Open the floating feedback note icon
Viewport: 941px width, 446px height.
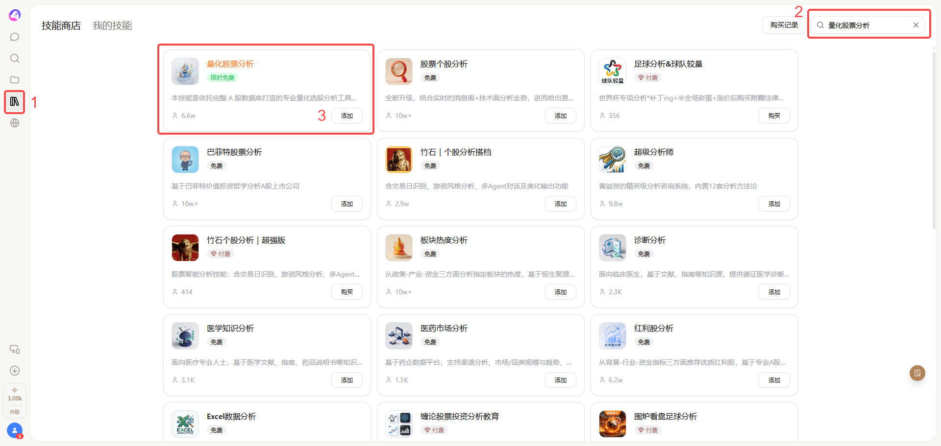[x=917, y=373]
